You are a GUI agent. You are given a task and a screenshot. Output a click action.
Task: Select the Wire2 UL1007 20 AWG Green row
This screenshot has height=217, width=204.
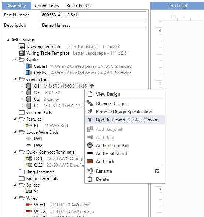(60, 212)
